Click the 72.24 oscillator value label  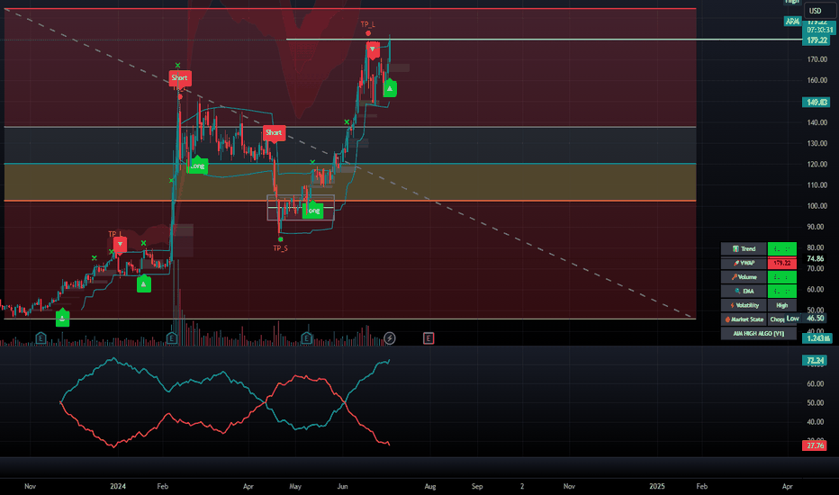815,361
